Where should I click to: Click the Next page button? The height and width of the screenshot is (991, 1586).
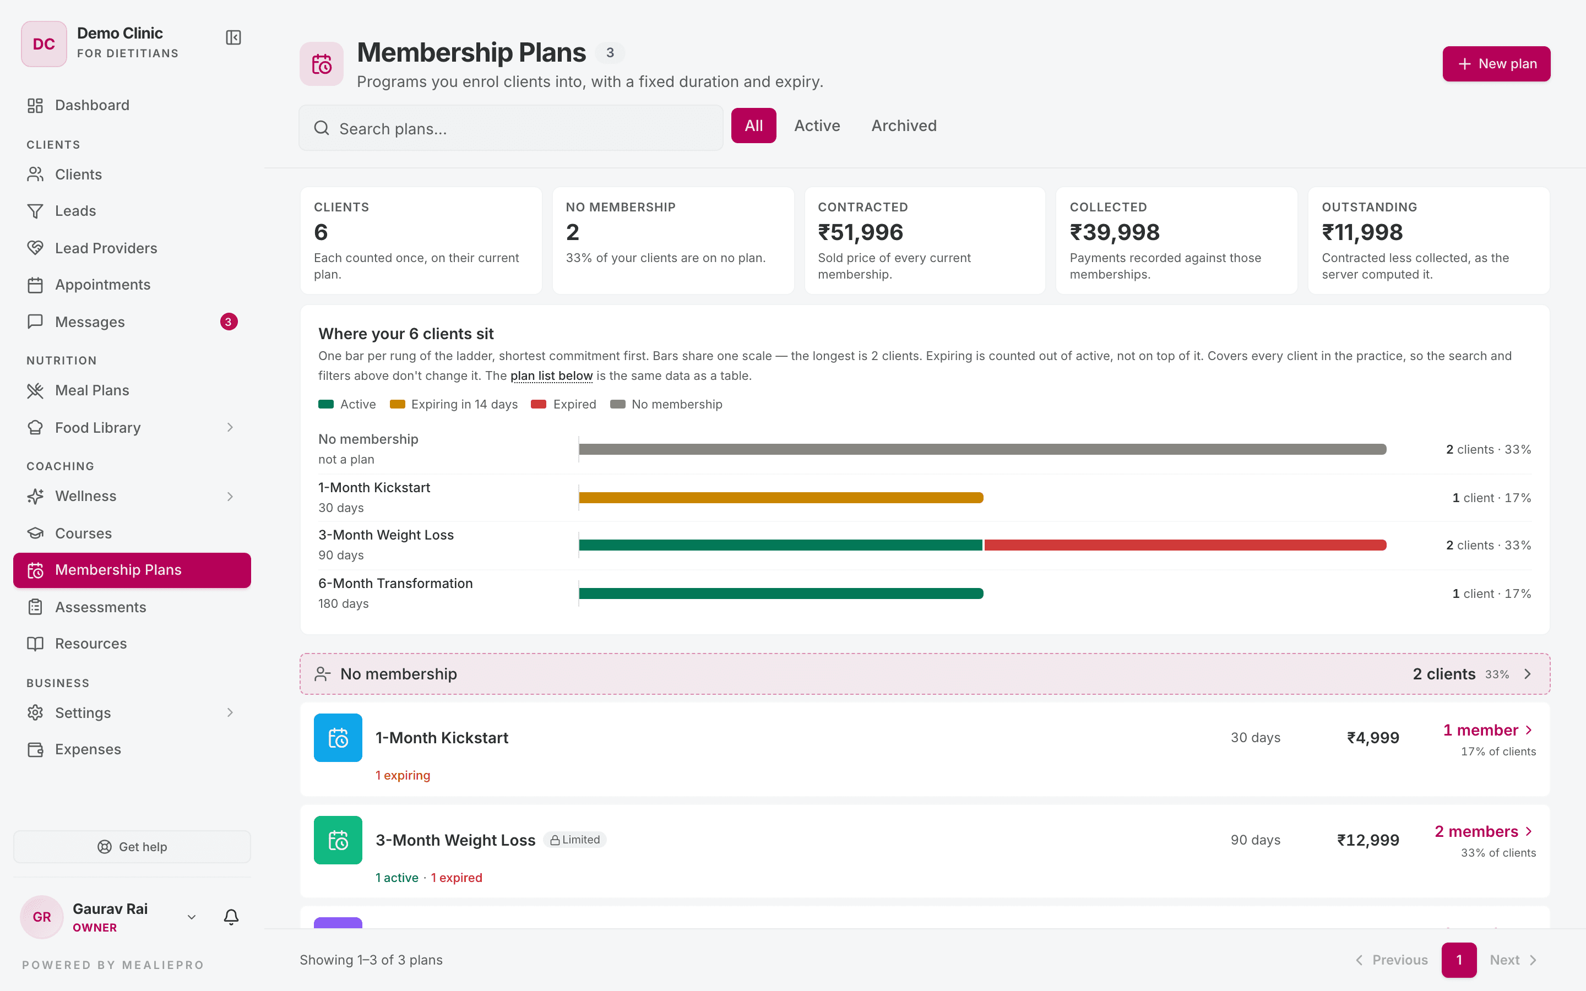click(1513, 960)
